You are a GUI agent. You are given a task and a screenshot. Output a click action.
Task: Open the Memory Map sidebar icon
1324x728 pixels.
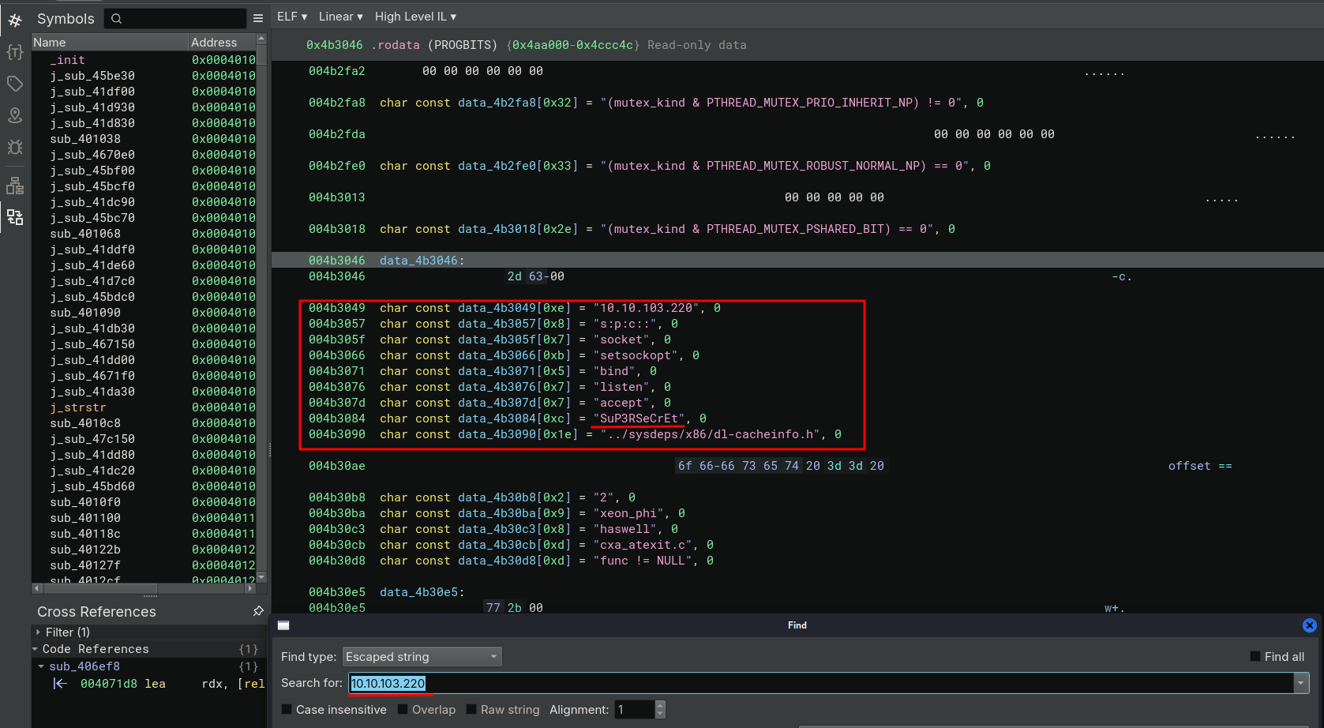[15, 115]
